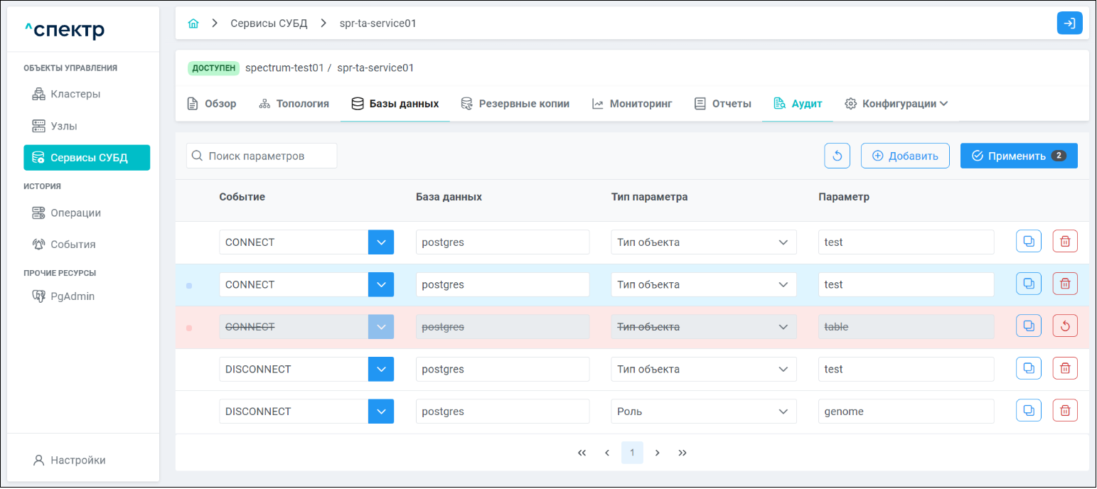Screen dimensions: 1097x489
Task: Click the Добавить button
Action: pyautogui.click(x=905, y=156)
